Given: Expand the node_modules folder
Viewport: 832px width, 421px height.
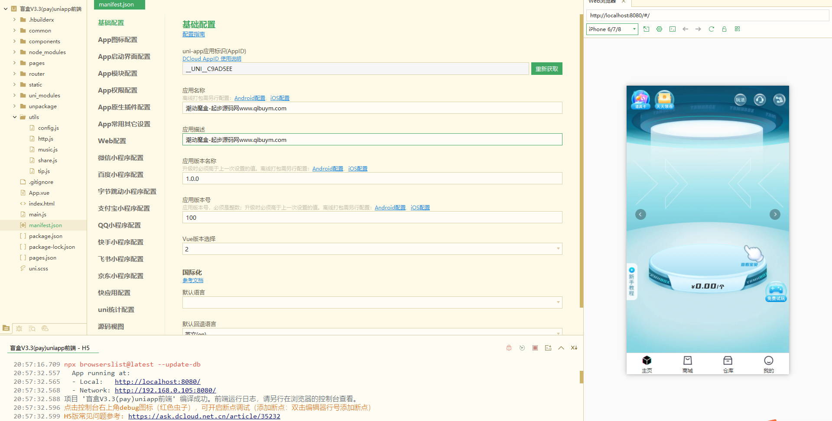Looking at the screenshot, I should point(14,52).
